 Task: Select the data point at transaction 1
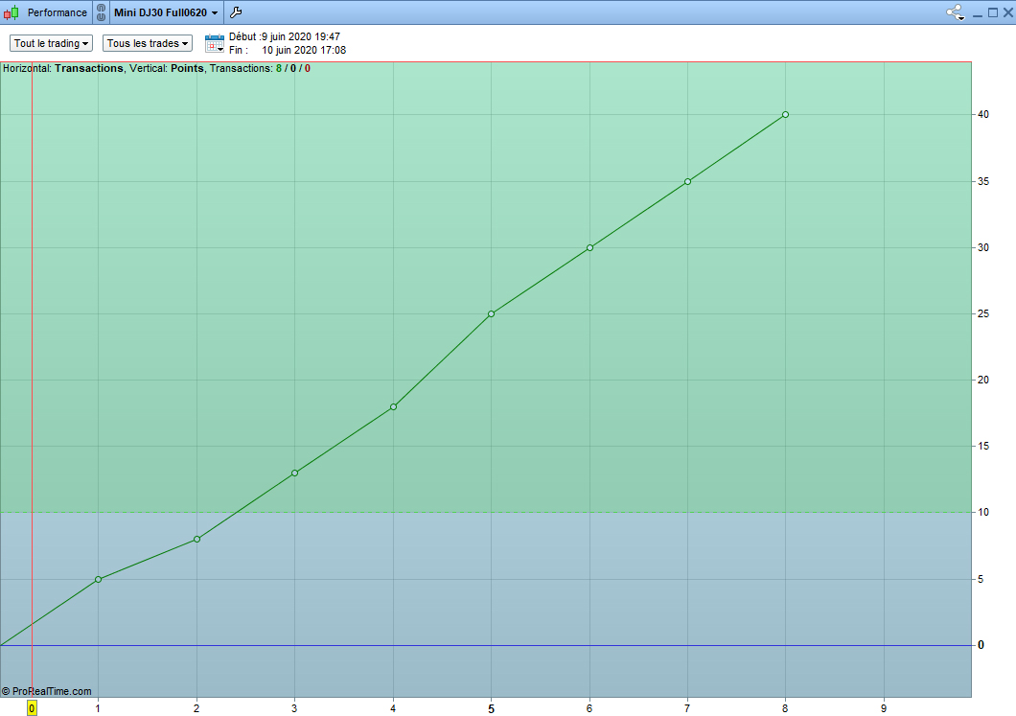tap(99, 579)
